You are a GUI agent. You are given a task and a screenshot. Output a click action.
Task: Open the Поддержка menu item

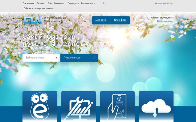[73, 3]
